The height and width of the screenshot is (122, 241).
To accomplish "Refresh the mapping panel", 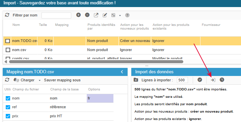I will pyautogui.click(x=7, y=80).
